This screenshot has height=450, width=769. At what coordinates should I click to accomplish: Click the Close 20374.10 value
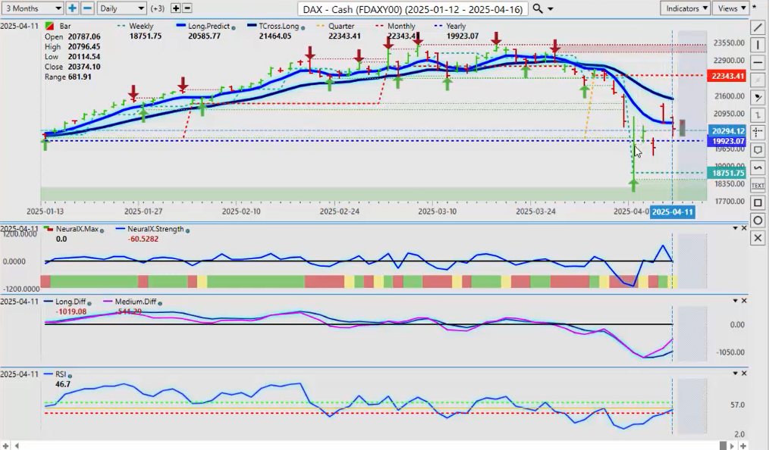(x=84, y=67)
